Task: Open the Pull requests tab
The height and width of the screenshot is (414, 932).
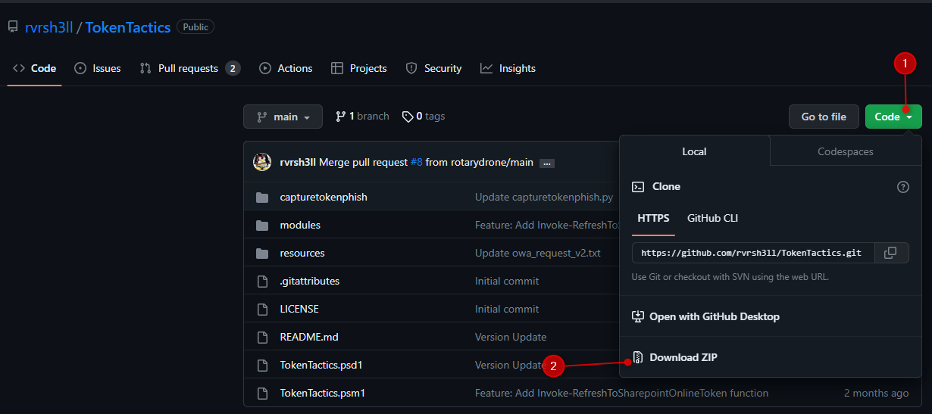Action: 190,68
